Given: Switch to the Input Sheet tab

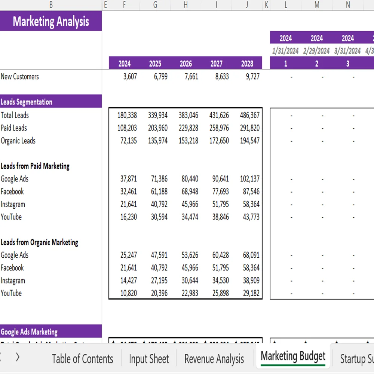Looking at the screenshot, I should pyautogui.click(x=149, y=359).
